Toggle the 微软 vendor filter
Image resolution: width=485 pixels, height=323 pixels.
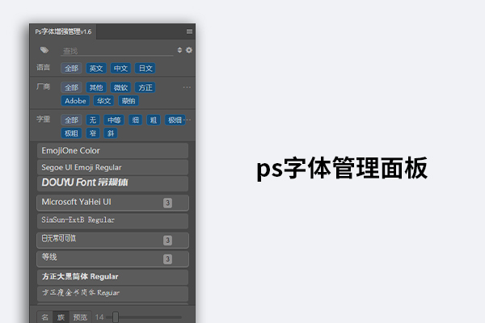[x=120, y=88]
